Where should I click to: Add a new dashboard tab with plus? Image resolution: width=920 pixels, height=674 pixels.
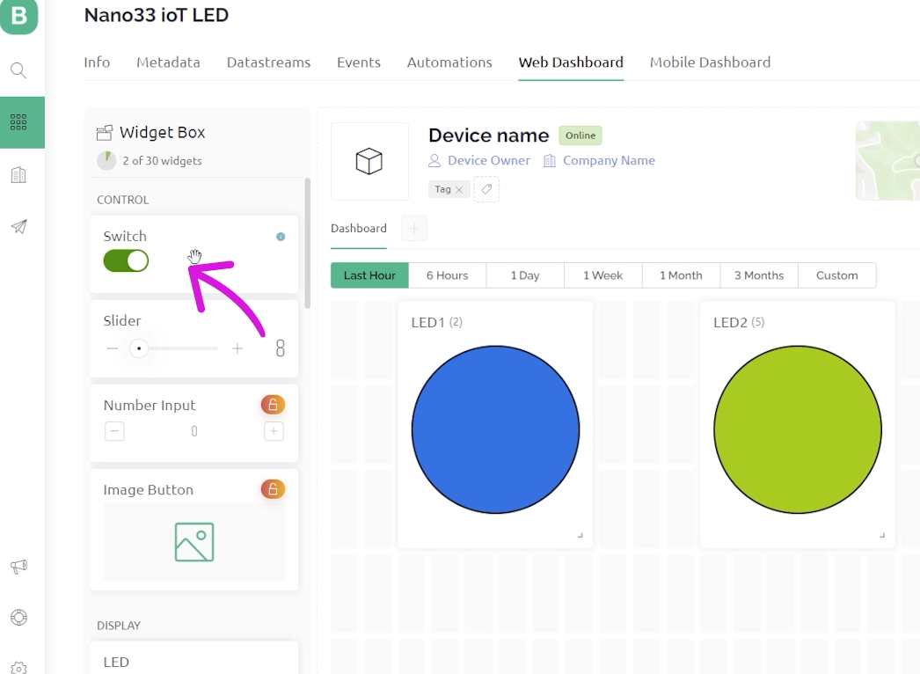[x=414, y=229]
